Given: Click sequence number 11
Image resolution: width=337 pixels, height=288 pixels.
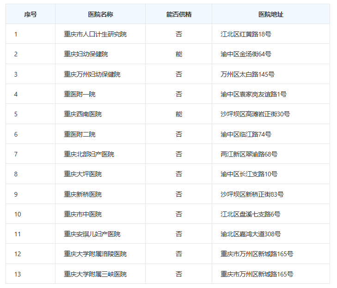Looking at the screenshot, I should (18, 234).
